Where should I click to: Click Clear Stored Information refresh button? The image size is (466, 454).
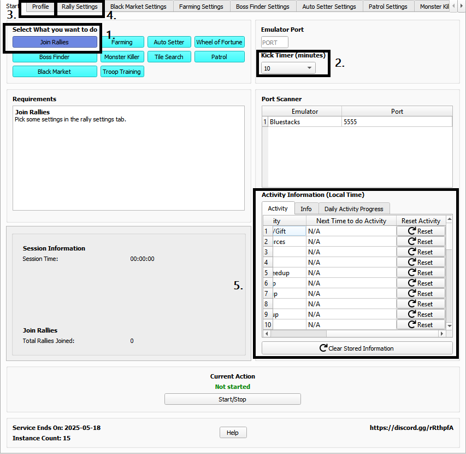357,348
